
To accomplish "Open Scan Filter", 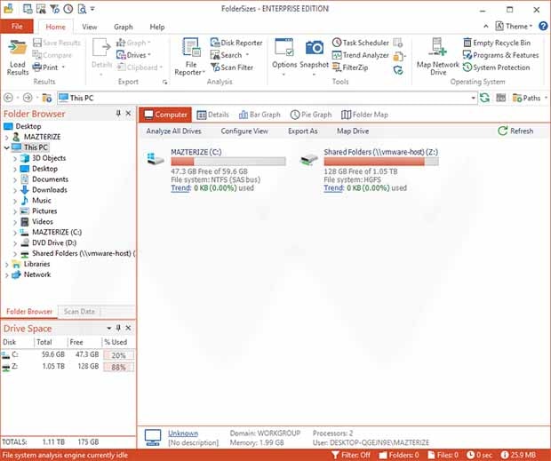I will [232, 68].
